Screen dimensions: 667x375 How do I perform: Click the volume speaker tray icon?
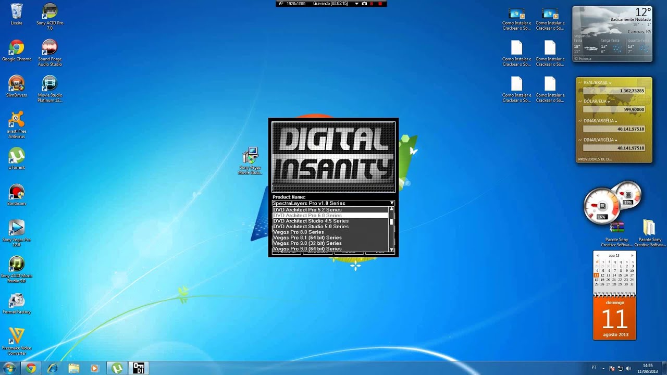pos(628,368)
